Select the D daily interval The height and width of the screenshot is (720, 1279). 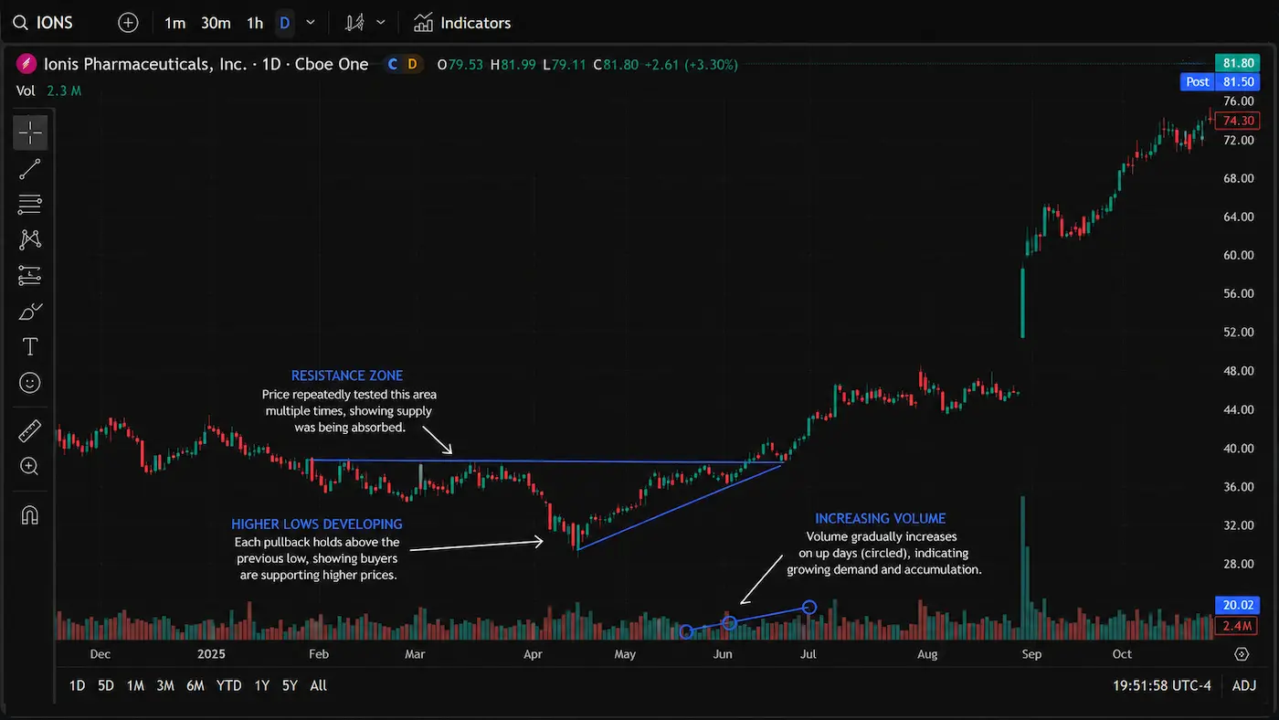click(x=284, y=23)
